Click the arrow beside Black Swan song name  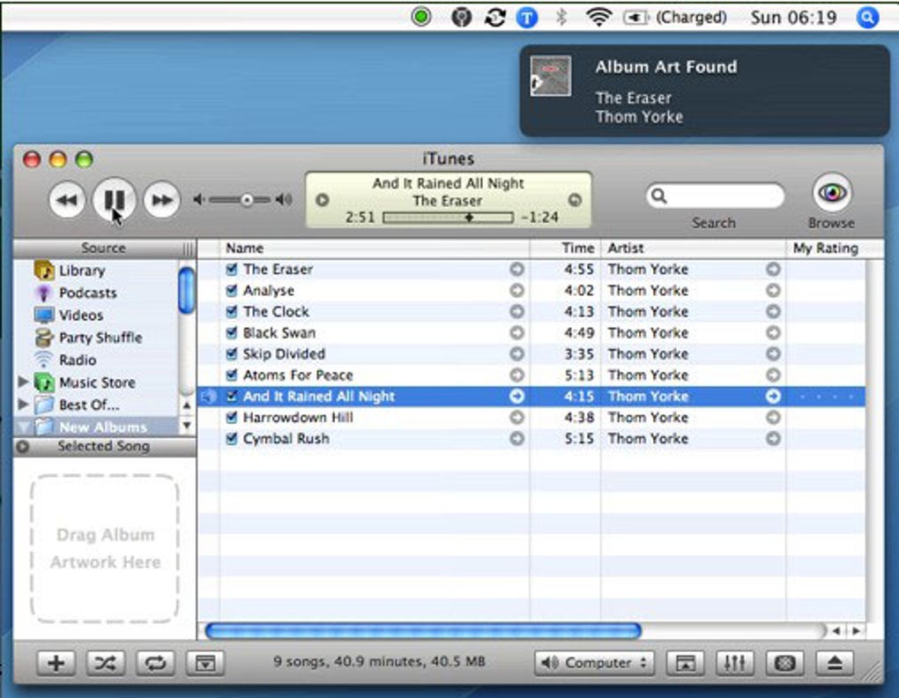516,332
